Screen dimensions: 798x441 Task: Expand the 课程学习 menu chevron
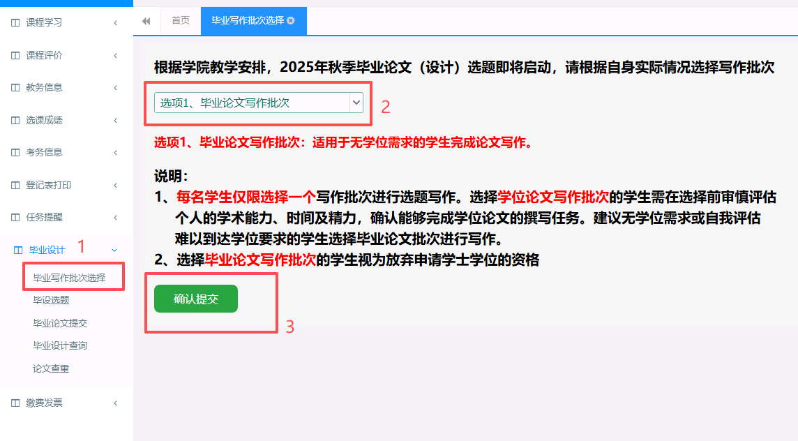(x=115, y=22)
